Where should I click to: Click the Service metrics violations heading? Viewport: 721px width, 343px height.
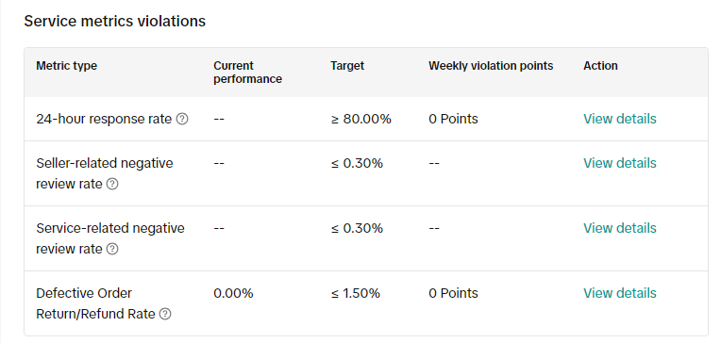(x=115, y=21)
